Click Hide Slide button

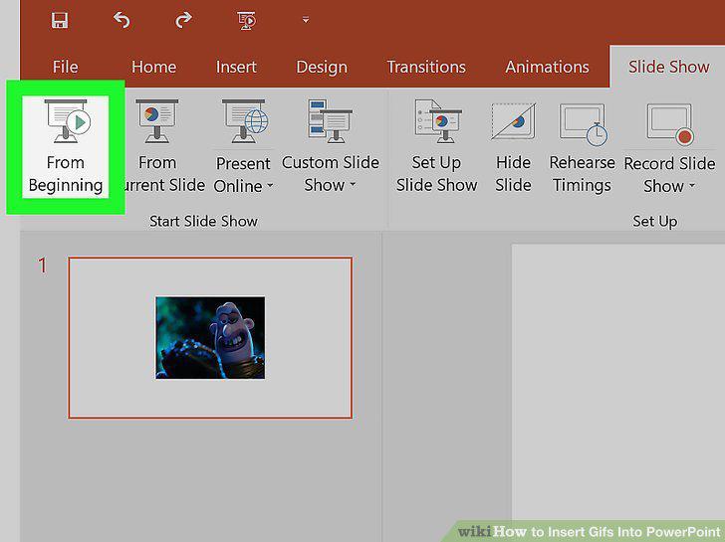513,147
